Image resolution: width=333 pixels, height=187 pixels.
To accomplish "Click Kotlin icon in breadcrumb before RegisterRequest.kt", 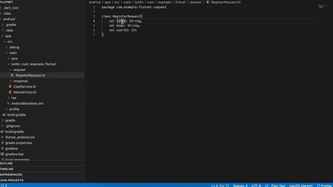I will point(208,2).
